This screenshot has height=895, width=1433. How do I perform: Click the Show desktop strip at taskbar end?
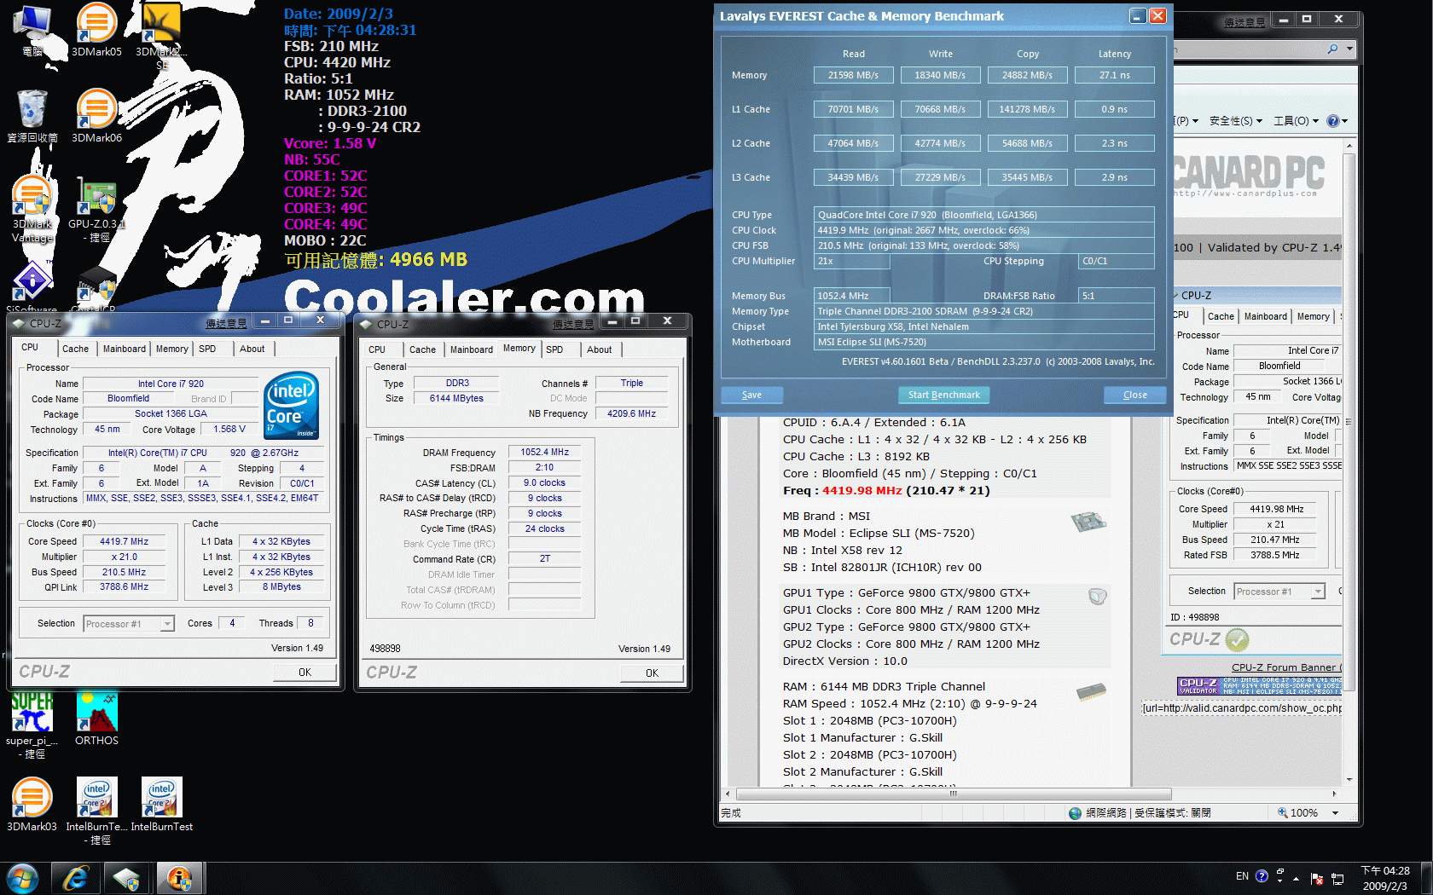point(1426,879)
